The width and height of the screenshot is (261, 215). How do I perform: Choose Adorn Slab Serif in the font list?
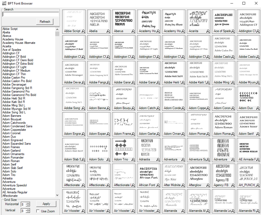tap(13, 168)
